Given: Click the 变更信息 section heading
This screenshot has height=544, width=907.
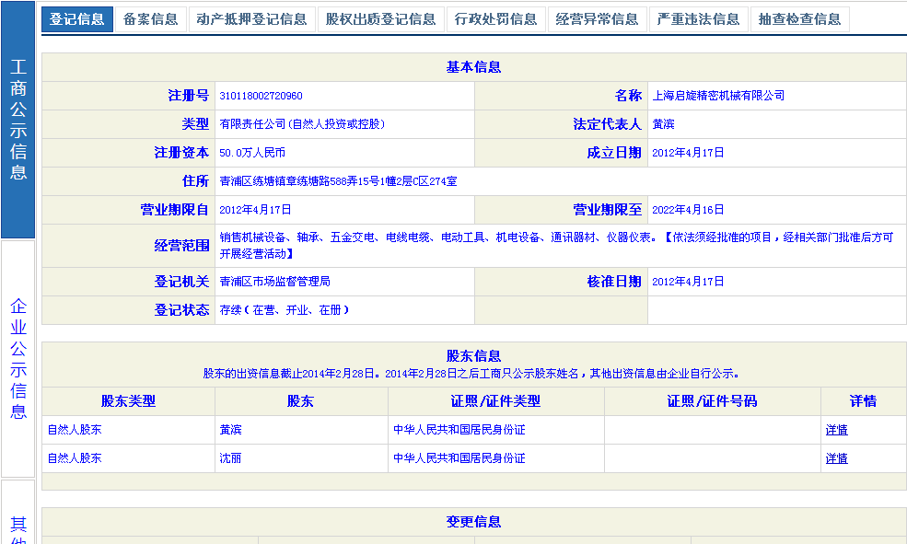Looking at the screenshot, I should tap(473, 522).
